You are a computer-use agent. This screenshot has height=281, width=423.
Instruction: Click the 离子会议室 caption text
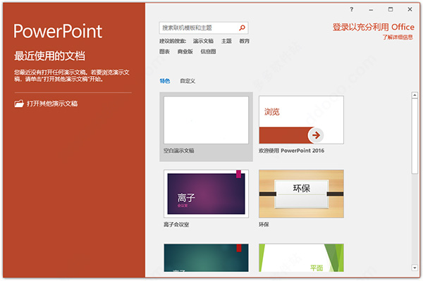click(x=176, y=225)
